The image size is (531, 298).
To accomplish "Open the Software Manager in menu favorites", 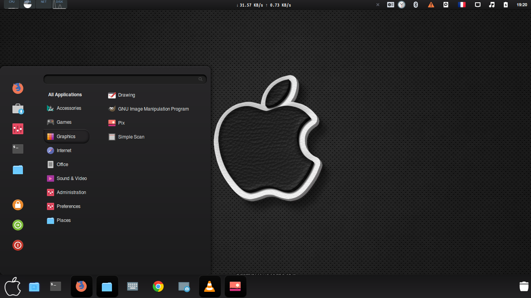I will click(x=18, y=109).
